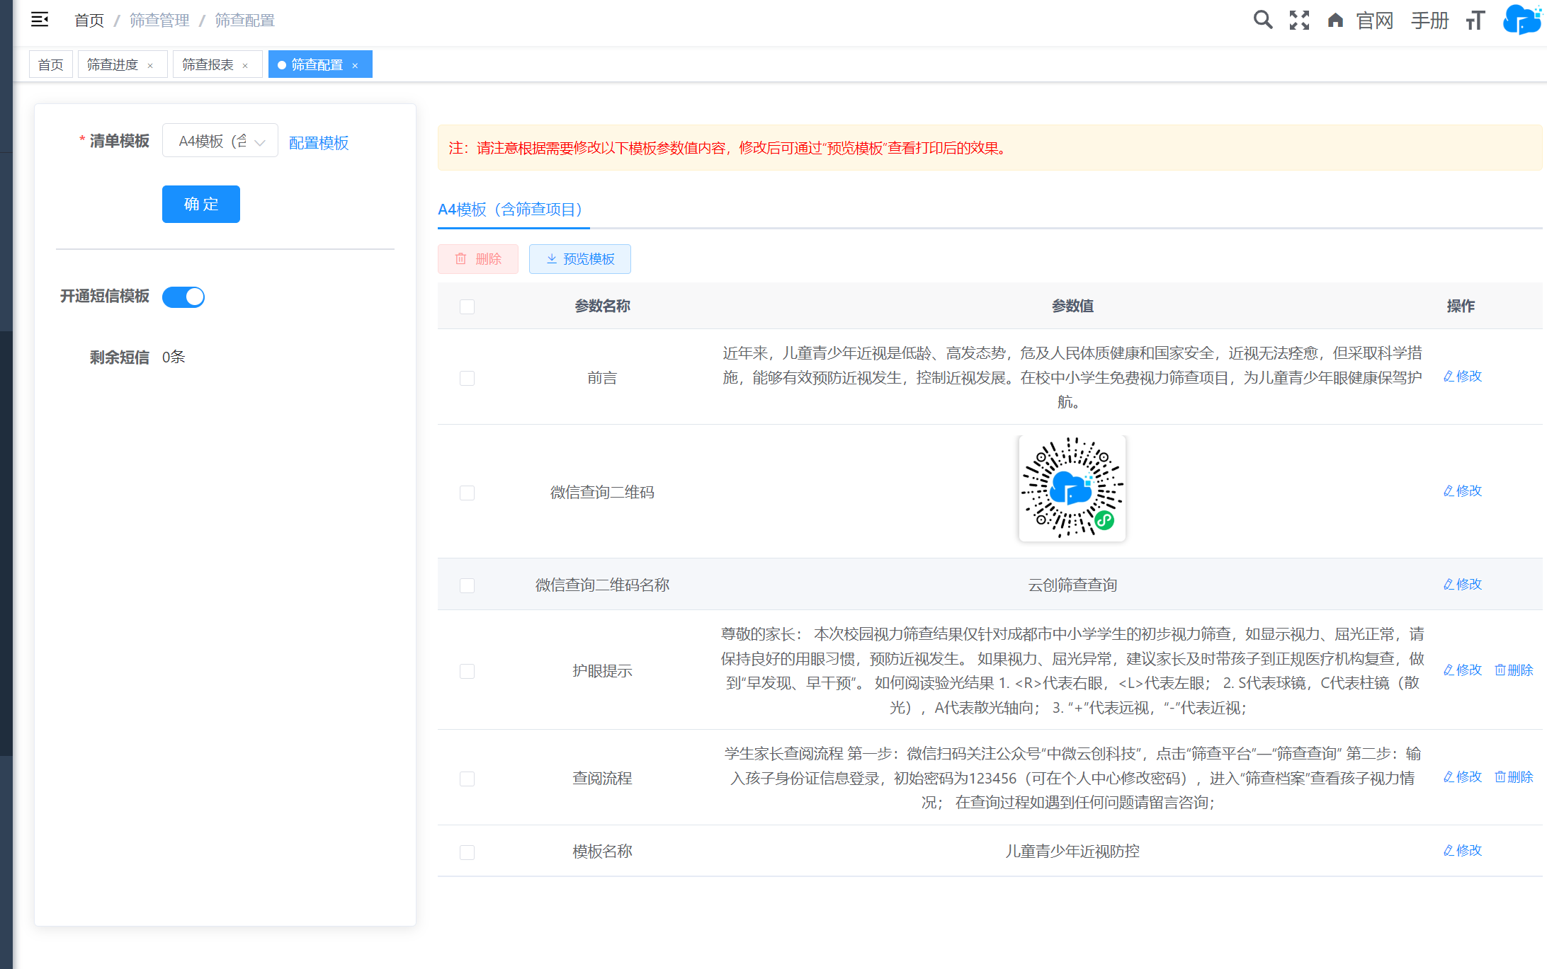Open the search magnifier icon
This screenshot has height=969, width=1547.
click(1262, 20)
